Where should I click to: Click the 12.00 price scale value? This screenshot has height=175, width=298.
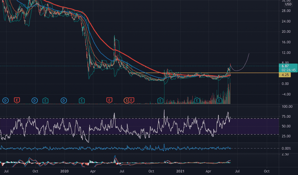[x=286, y=52]
